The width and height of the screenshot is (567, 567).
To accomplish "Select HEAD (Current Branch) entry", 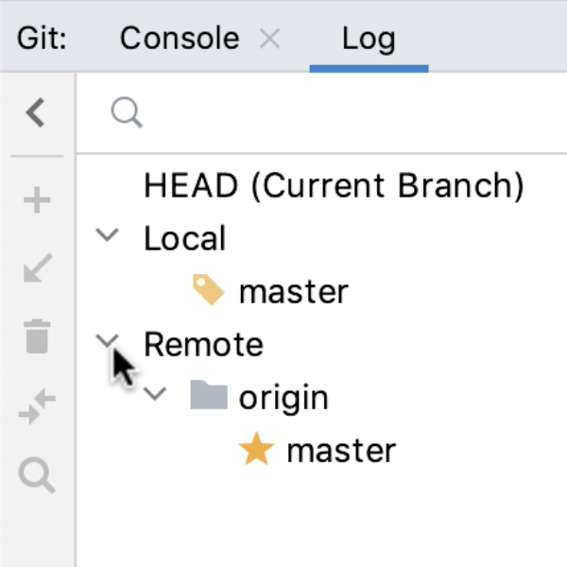I will tap(334, 185).
